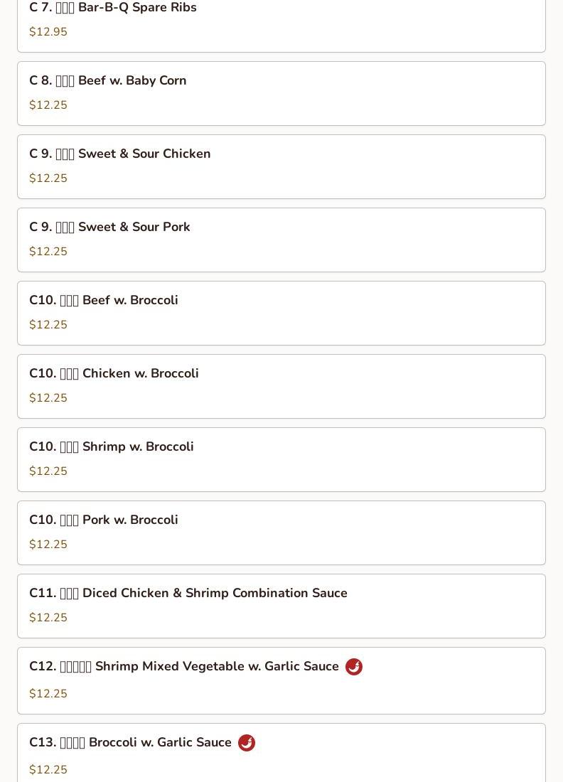Click the spicy chili icon on C12
The height and width of the screenshot is (782, 563).
click(353, 666)
